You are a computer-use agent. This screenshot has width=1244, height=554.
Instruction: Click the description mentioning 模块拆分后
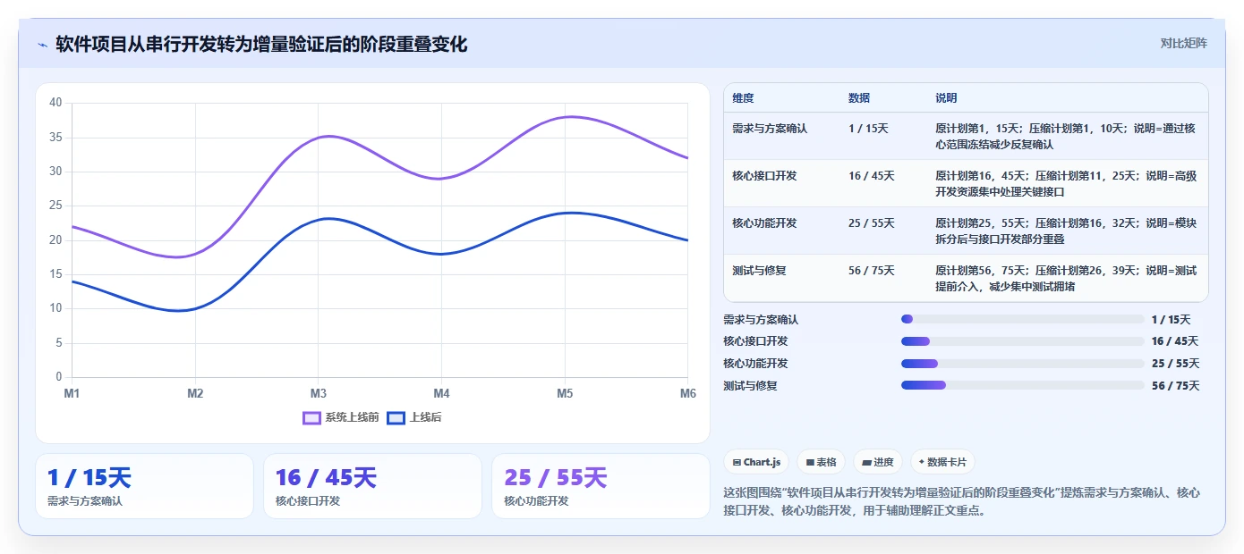coord(1066,231)
